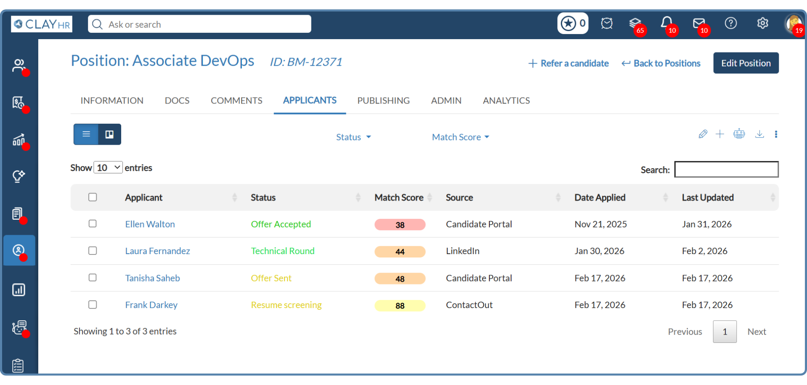Open the Match Score filter dropdown
807x385 pixels.
click(461, 137)
